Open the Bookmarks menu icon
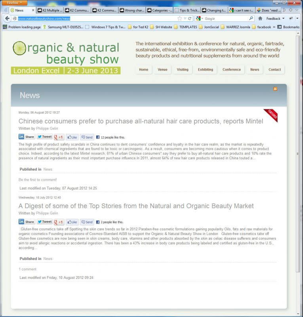 [279, 27]
